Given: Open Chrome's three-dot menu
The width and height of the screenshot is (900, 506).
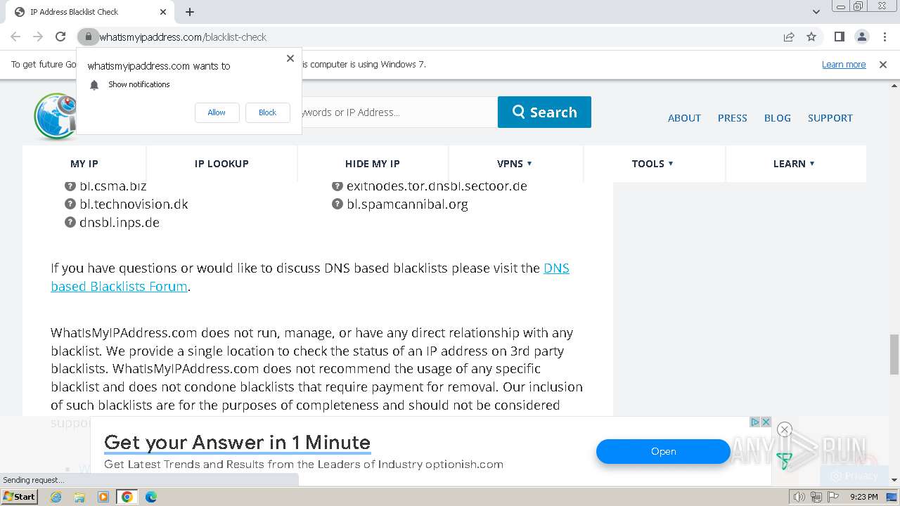Looking at the screenshot, I should click(x=885, y=37).
